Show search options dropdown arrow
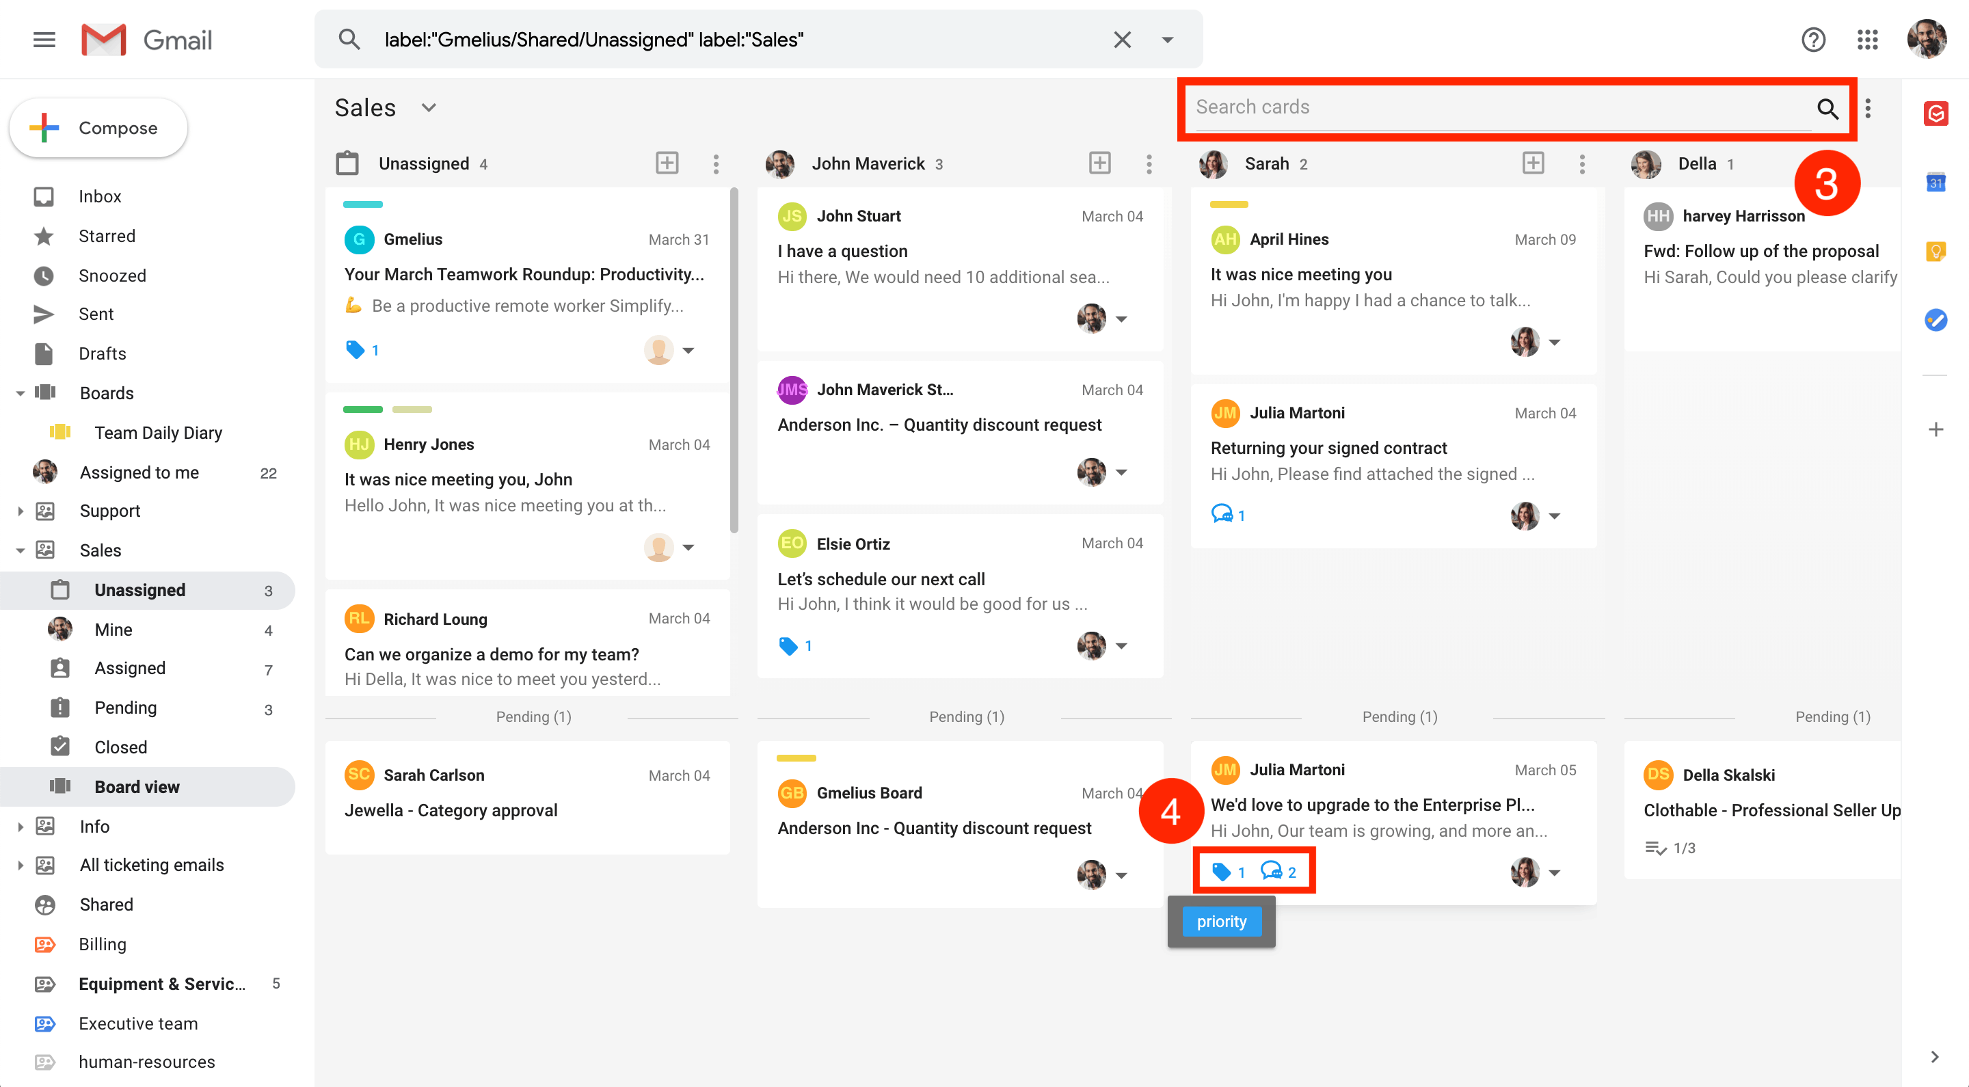Screen dimensions: 1969x1087 [x=1167, y=40]
